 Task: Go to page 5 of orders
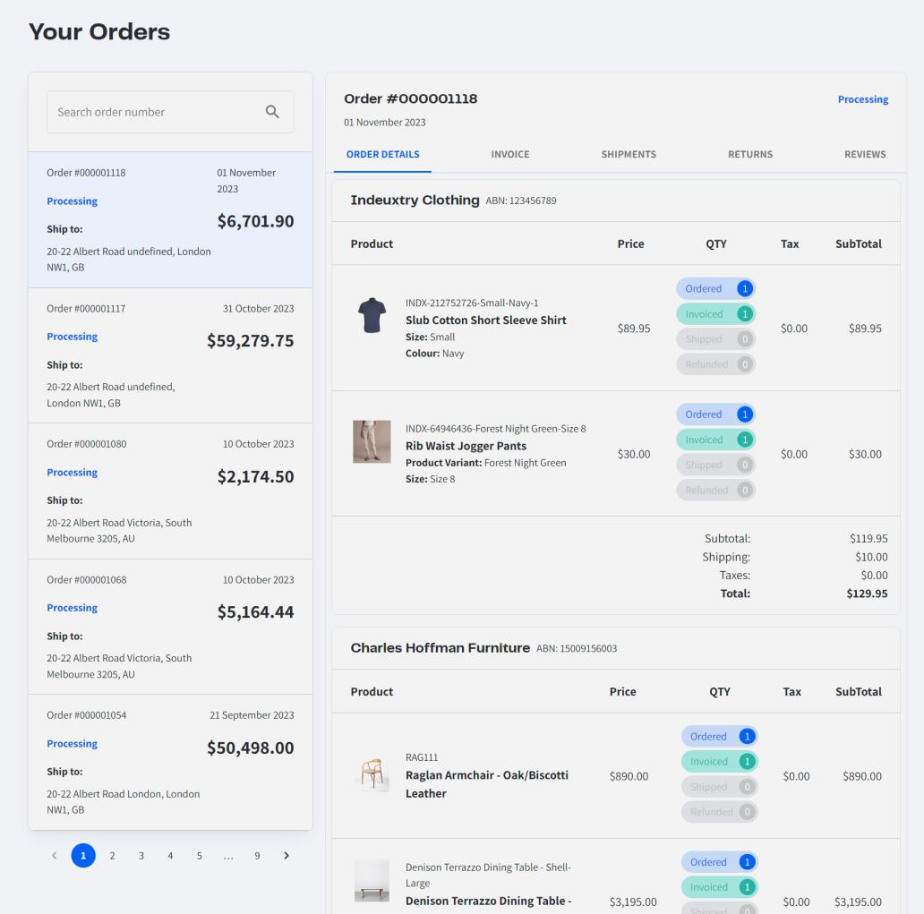coord(199,855)
